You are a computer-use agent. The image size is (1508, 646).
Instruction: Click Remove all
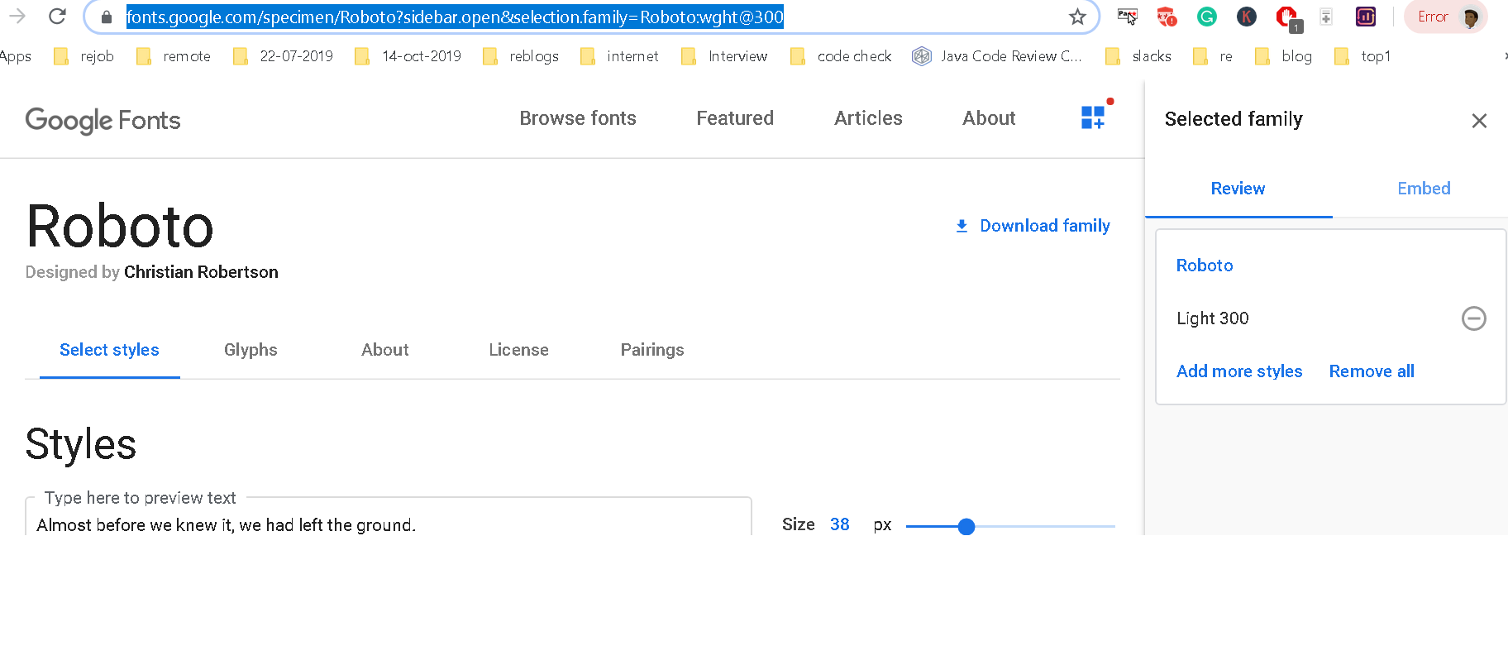(1372, 371)
